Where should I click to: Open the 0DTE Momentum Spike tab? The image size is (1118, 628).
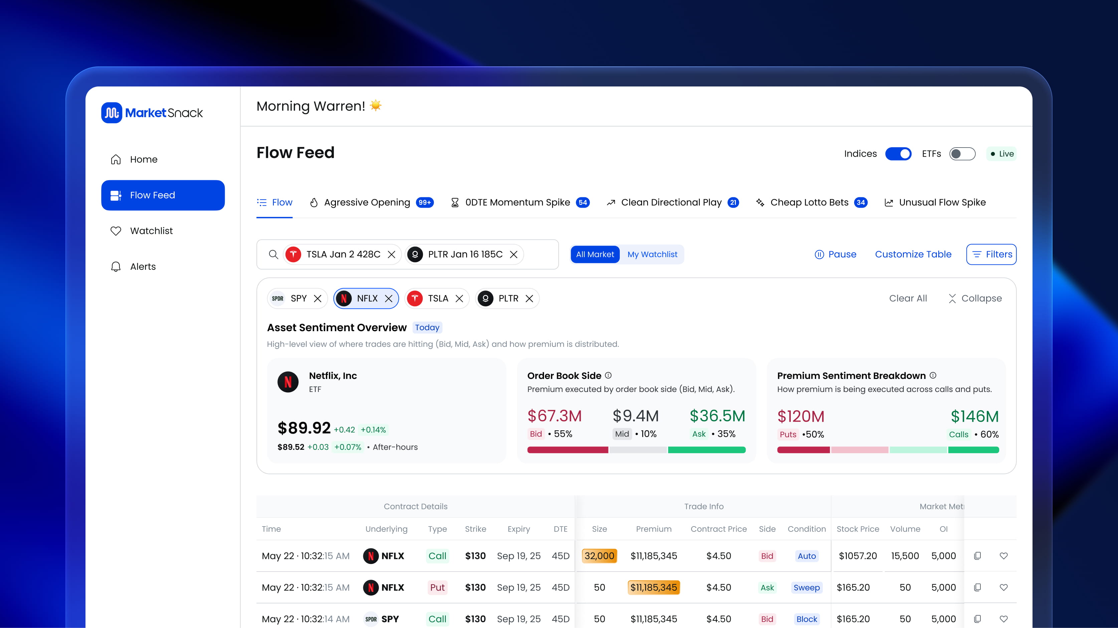(517, 202)
